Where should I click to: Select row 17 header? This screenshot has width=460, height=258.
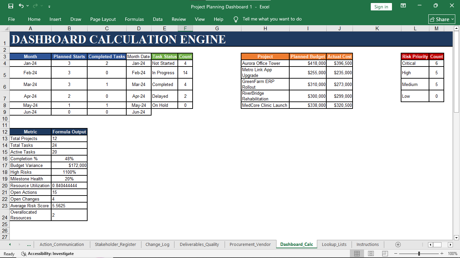pos(5,165)
